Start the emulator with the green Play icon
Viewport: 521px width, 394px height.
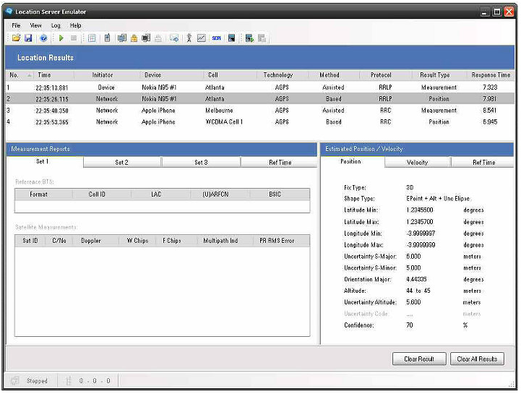[x=61, y=38]
